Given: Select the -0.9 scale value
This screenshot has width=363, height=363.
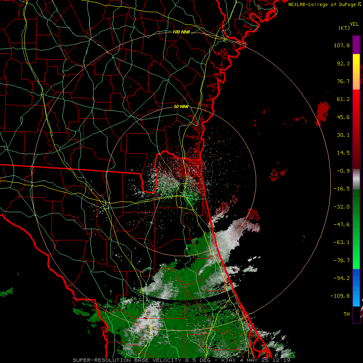Looking at the screenshot, I should [343, 171].
